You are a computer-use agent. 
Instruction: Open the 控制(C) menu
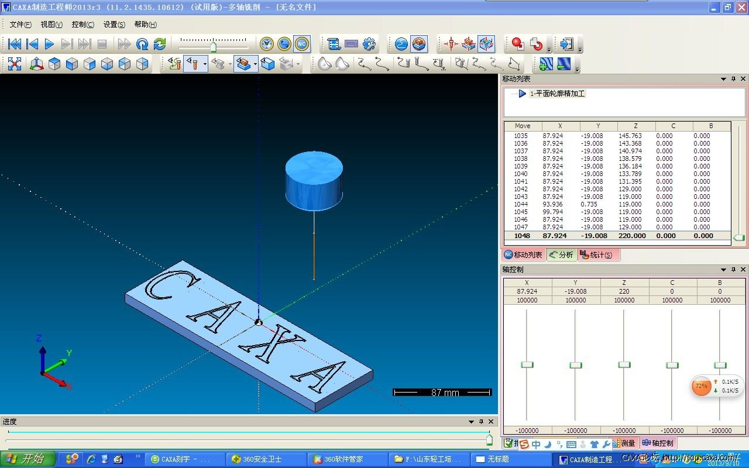(x=83, y=25)
